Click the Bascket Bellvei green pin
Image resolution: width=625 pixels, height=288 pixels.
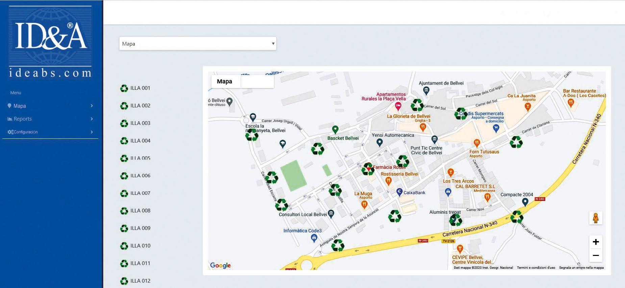(335, 130)
